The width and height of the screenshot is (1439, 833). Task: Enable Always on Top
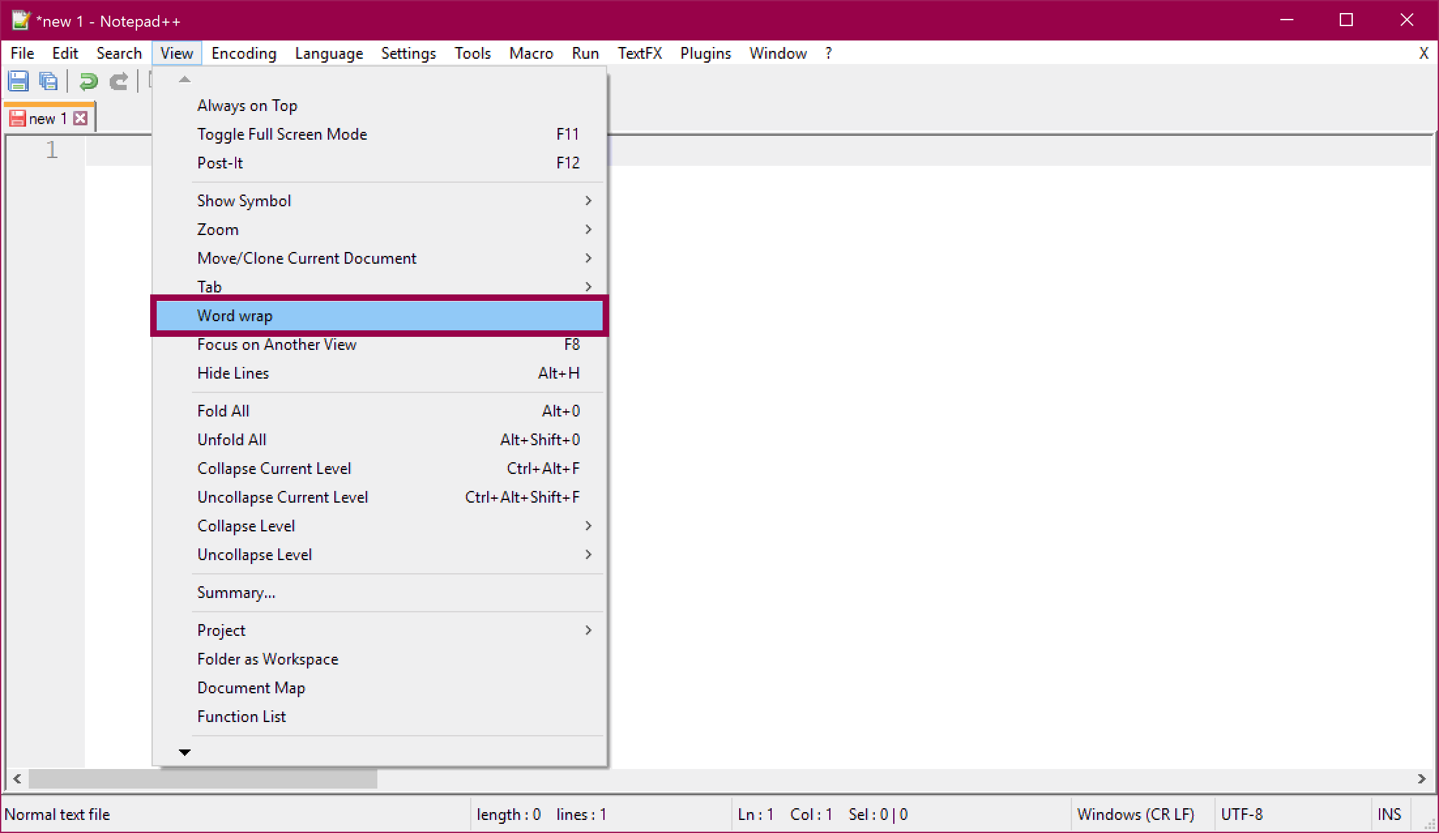point(247,106)
